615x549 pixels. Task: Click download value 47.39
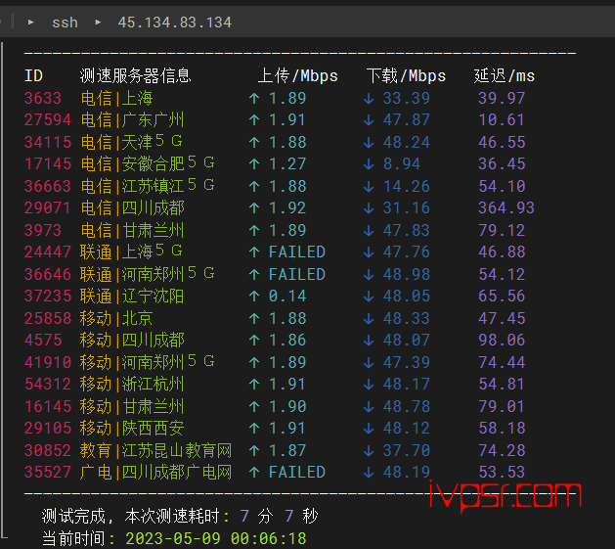(406, 362)
